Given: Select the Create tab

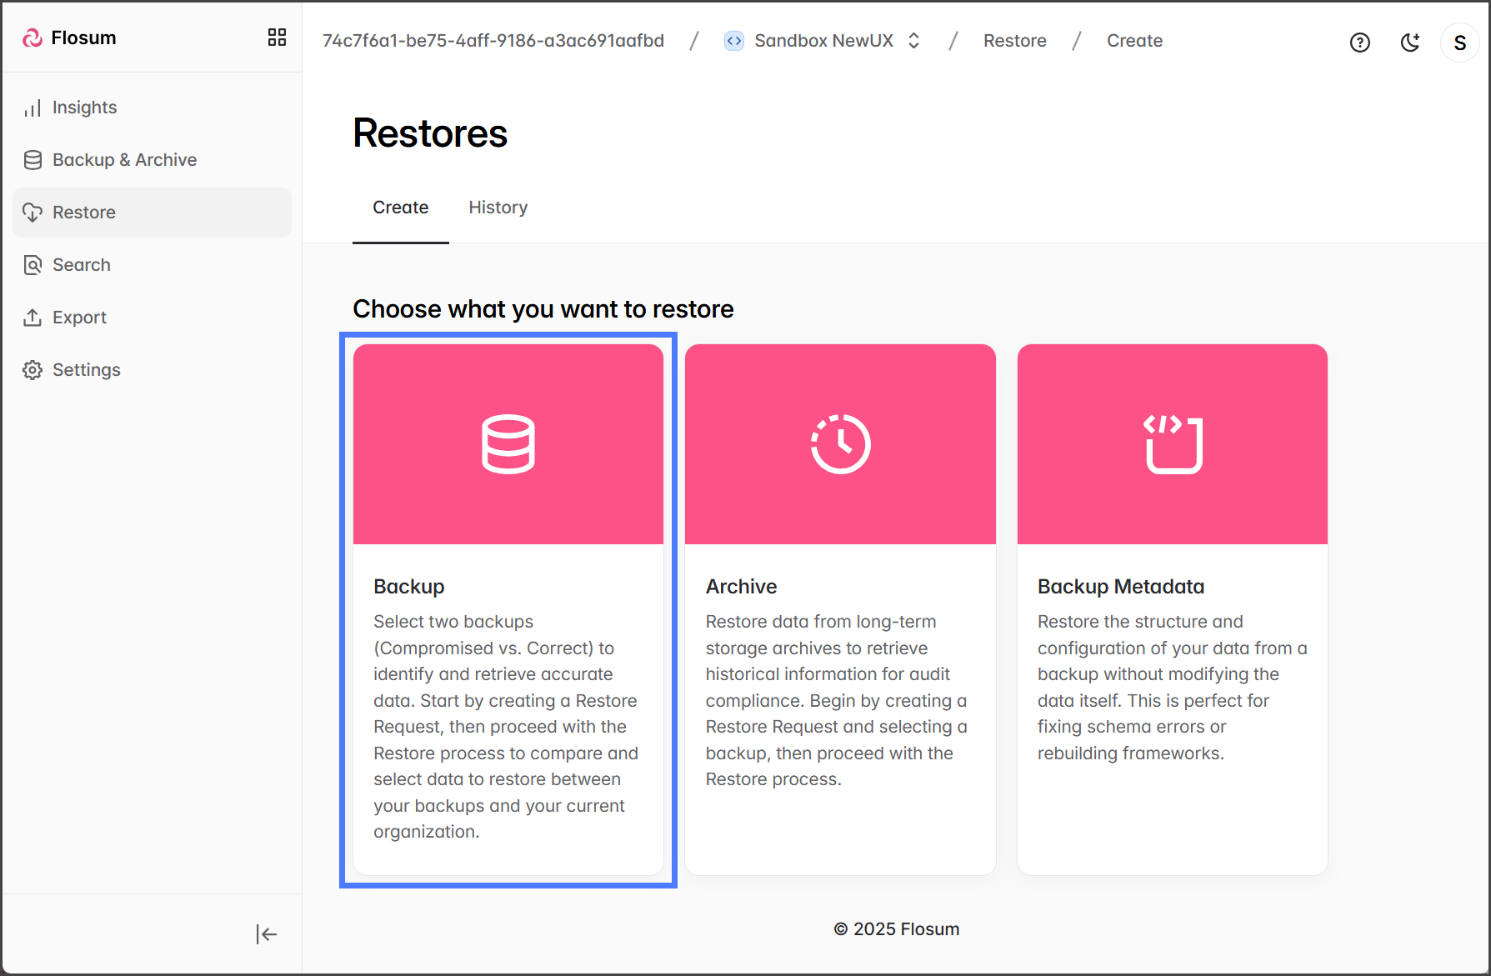Looking at the screenshot, I should tap(400, 208).
